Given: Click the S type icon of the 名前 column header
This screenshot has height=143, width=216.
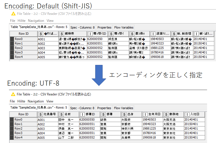Looking at the screenshot, I should [61, 114].
